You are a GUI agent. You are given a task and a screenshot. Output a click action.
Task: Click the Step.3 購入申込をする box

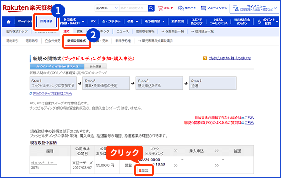159,83
